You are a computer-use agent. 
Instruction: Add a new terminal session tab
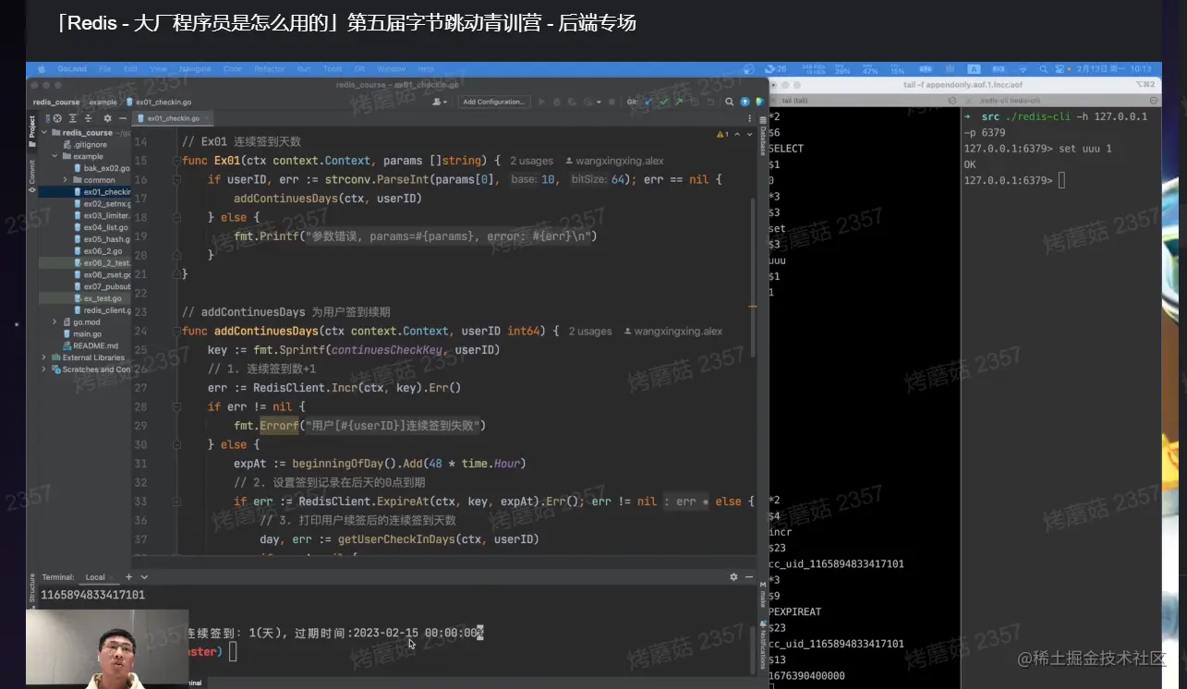coord(129,577)
